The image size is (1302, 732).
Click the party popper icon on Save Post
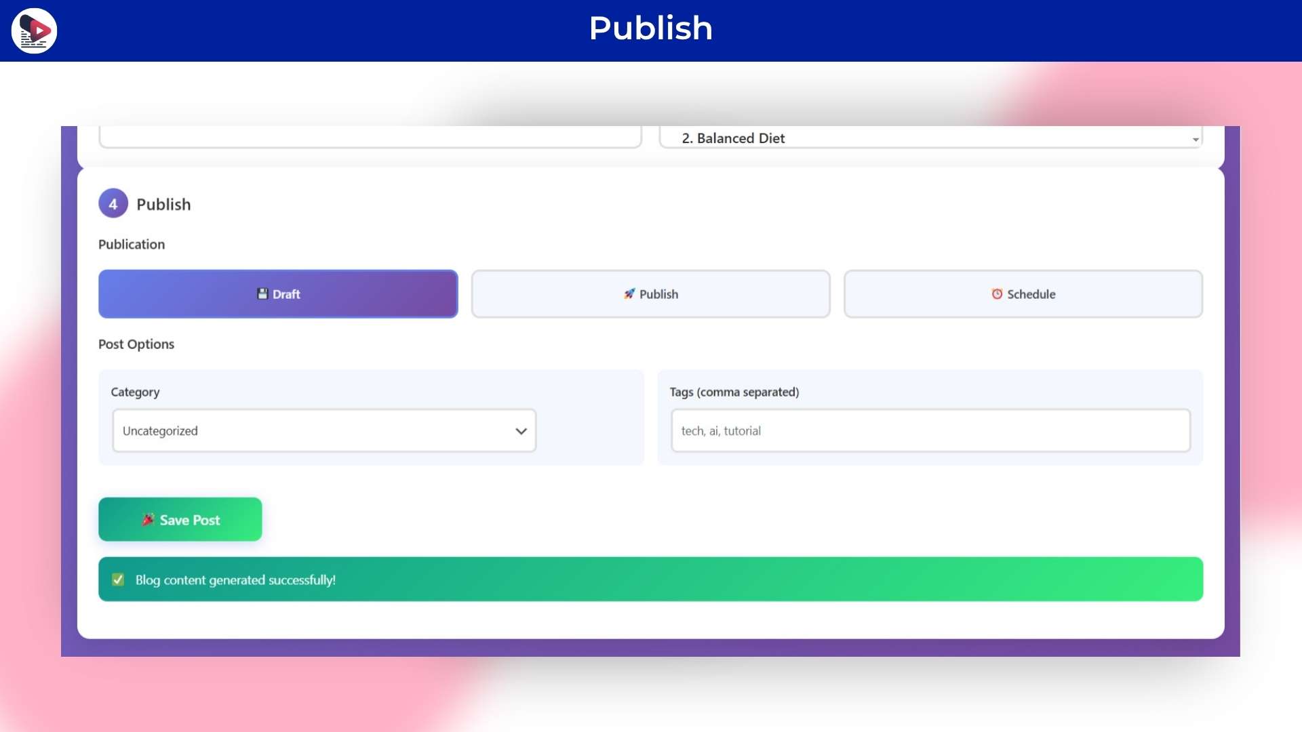(148, 520)
